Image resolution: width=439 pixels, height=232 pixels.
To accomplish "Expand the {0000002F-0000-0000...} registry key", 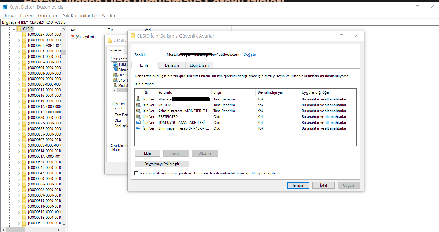I will (x=19, y=34).
